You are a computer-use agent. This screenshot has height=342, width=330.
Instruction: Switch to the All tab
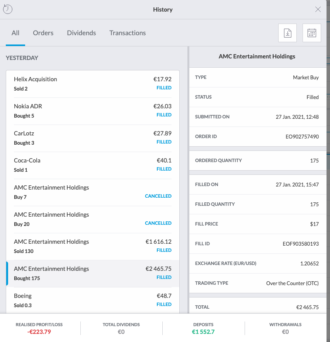[x=15, y=33]
